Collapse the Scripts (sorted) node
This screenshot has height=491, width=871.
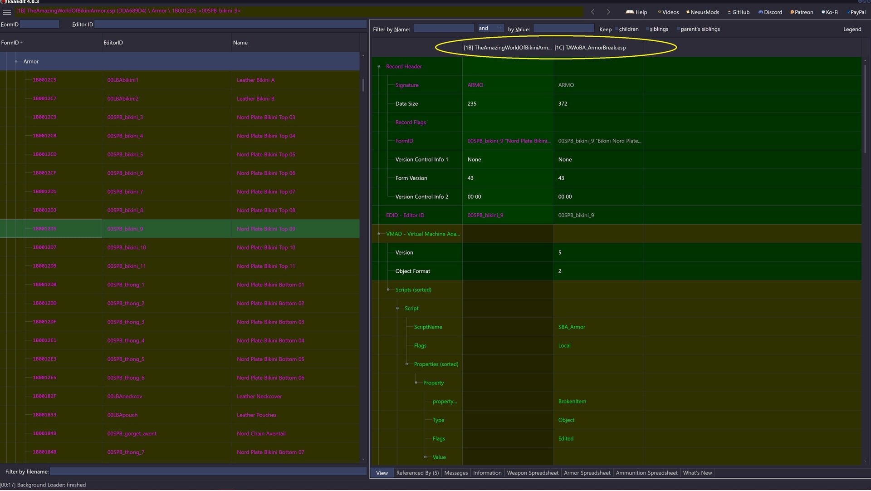tap(388, 290)
